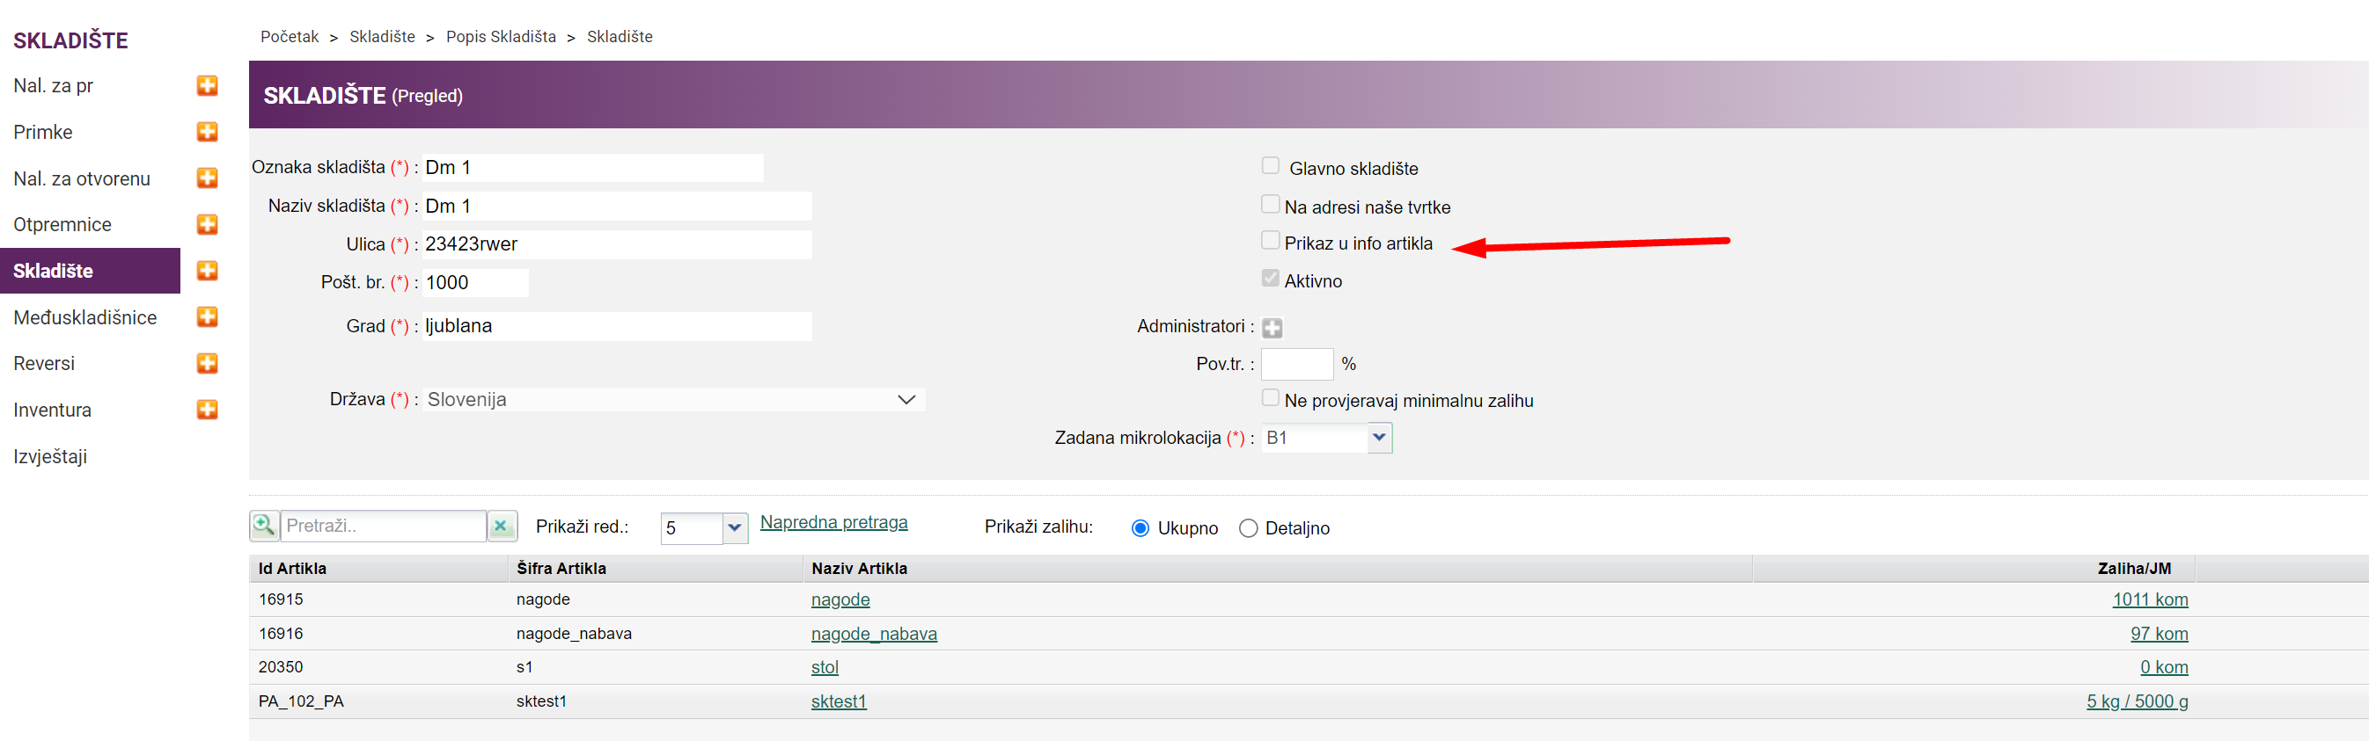This screenshot has width=2369, height=741.
Task: Open Primke in sidebar
Action: (x=43, y=131)
